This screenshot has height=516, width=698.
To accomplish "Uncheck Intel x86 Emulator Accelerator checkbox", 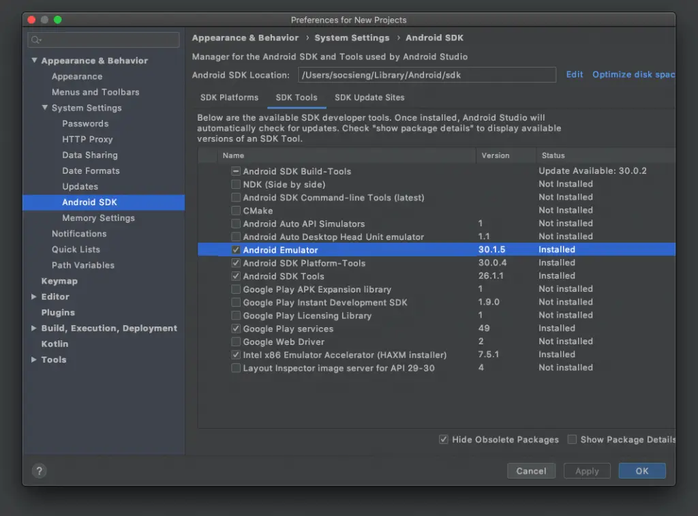I will coord(235,355).
